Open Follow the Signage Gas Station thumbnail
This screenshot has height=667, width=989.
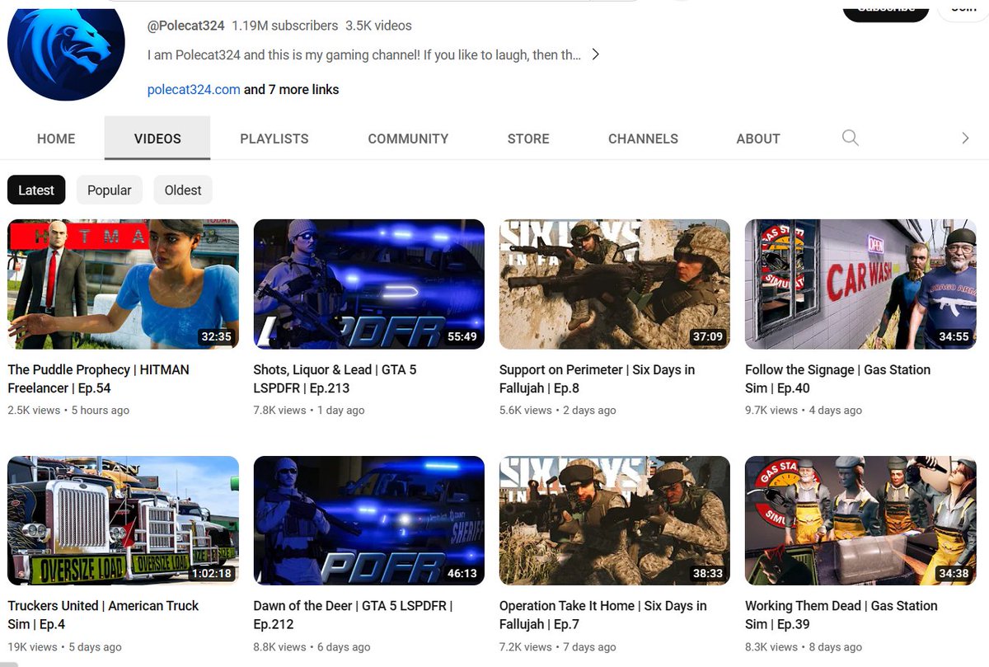[860, 284]
